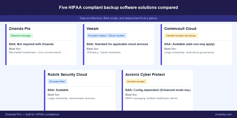The width and height of the screenshot is (237, 118).
Task: Click the 'Best for:' label in the Zmanda Pro card
Action: point(15,49)
